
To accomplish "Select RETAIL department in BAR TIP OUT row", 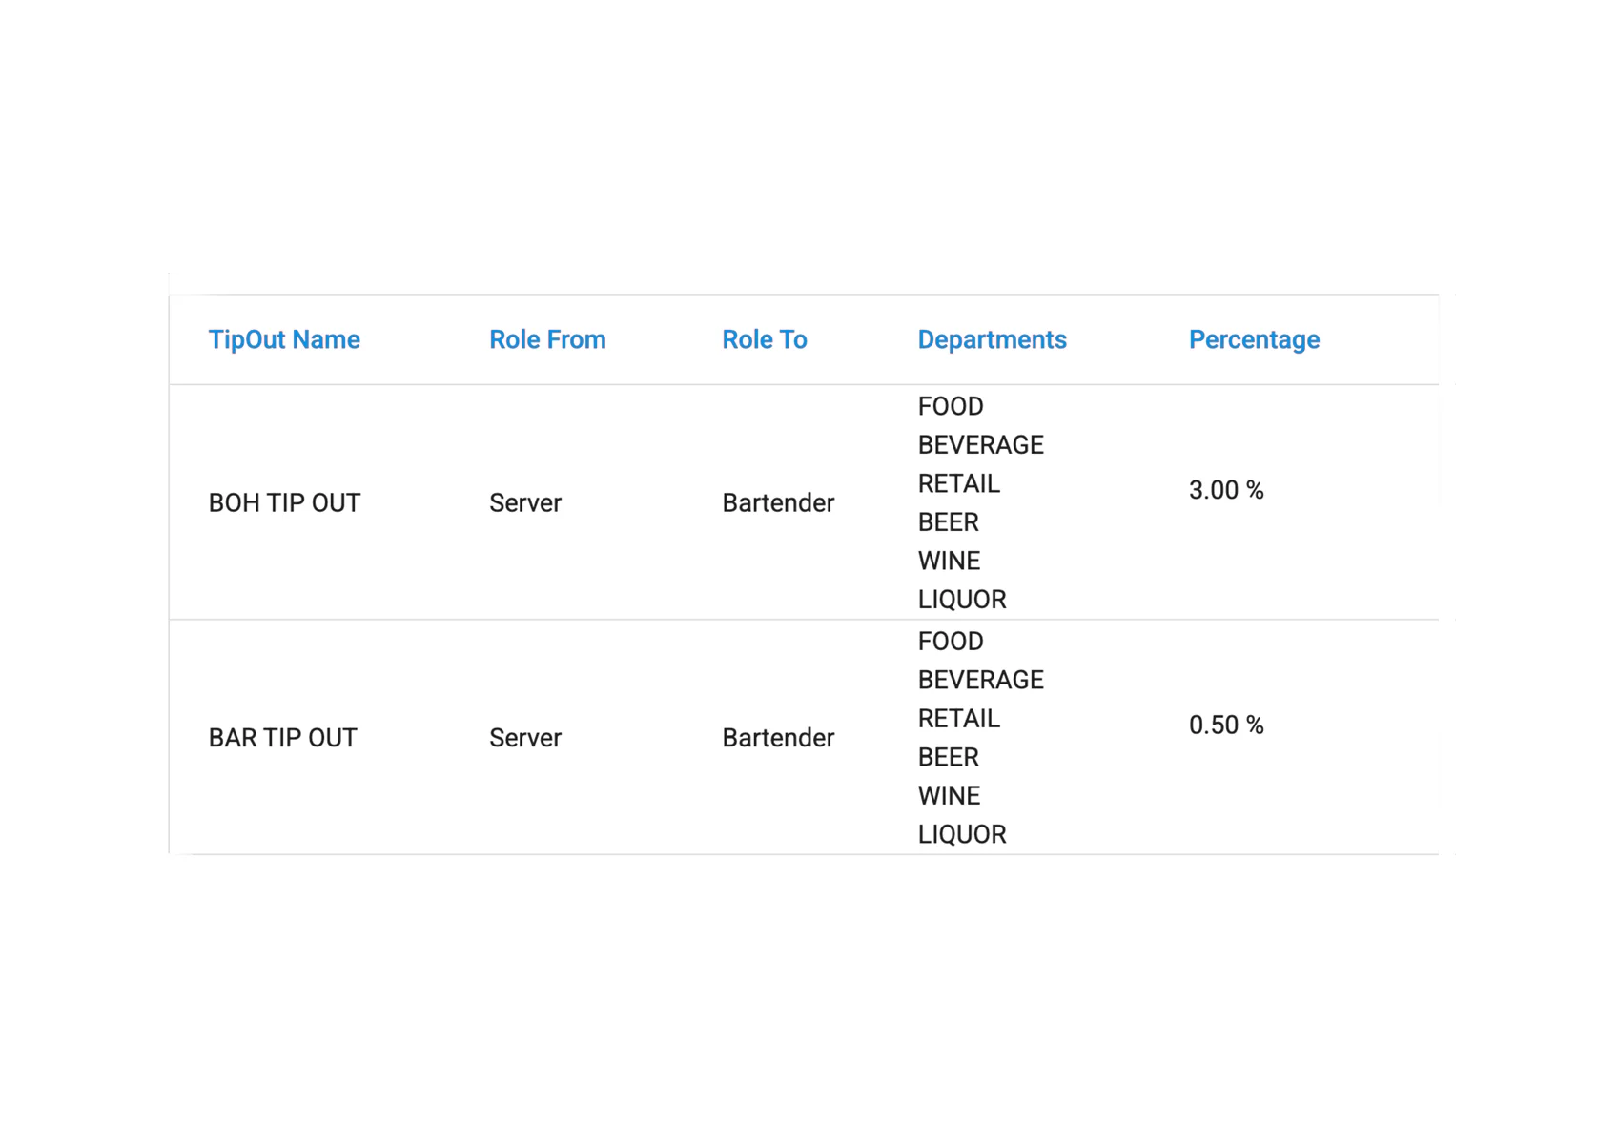I will coord(958,719).
